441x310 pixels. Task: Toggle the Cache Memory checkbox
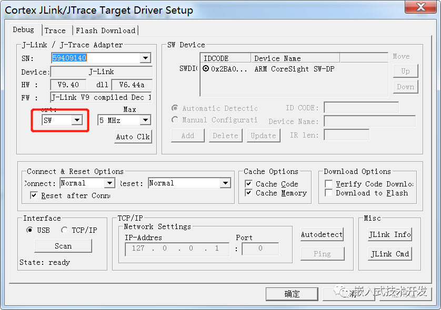tap(248, 193)
